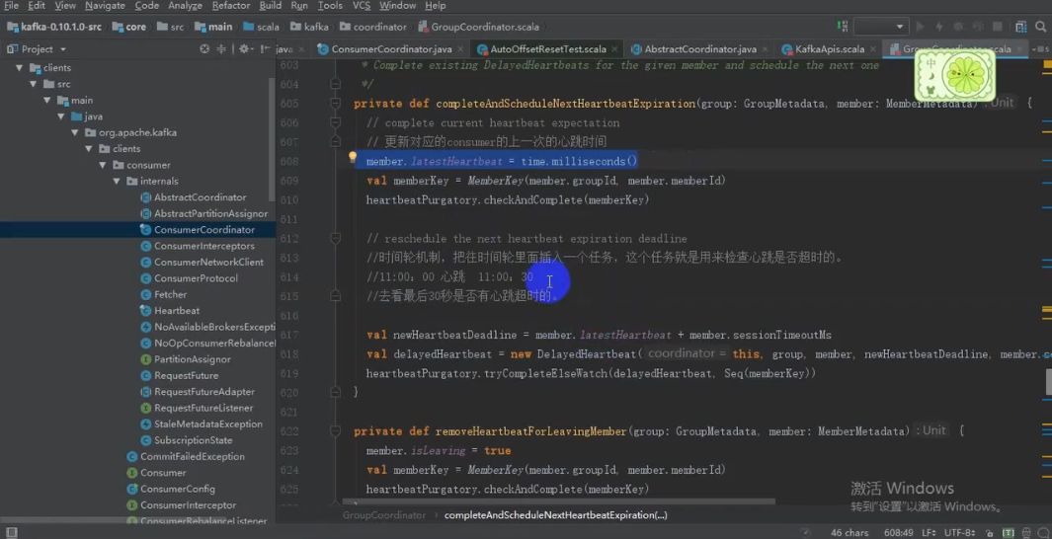Image resolution: width=1052 pixels, height=539 pixels.
Task: Click the intention light bulb on line 608
Action: [353, 158]
